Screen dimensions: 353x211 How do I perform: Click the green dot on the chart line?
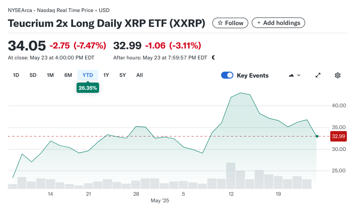[317, 136]
